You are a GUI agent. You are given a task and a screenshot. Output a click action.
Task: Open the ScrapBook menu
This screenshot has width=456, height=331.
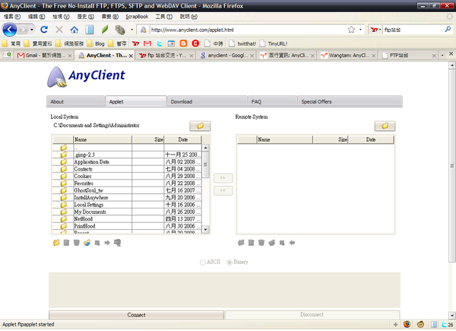[x=137, y=17]
